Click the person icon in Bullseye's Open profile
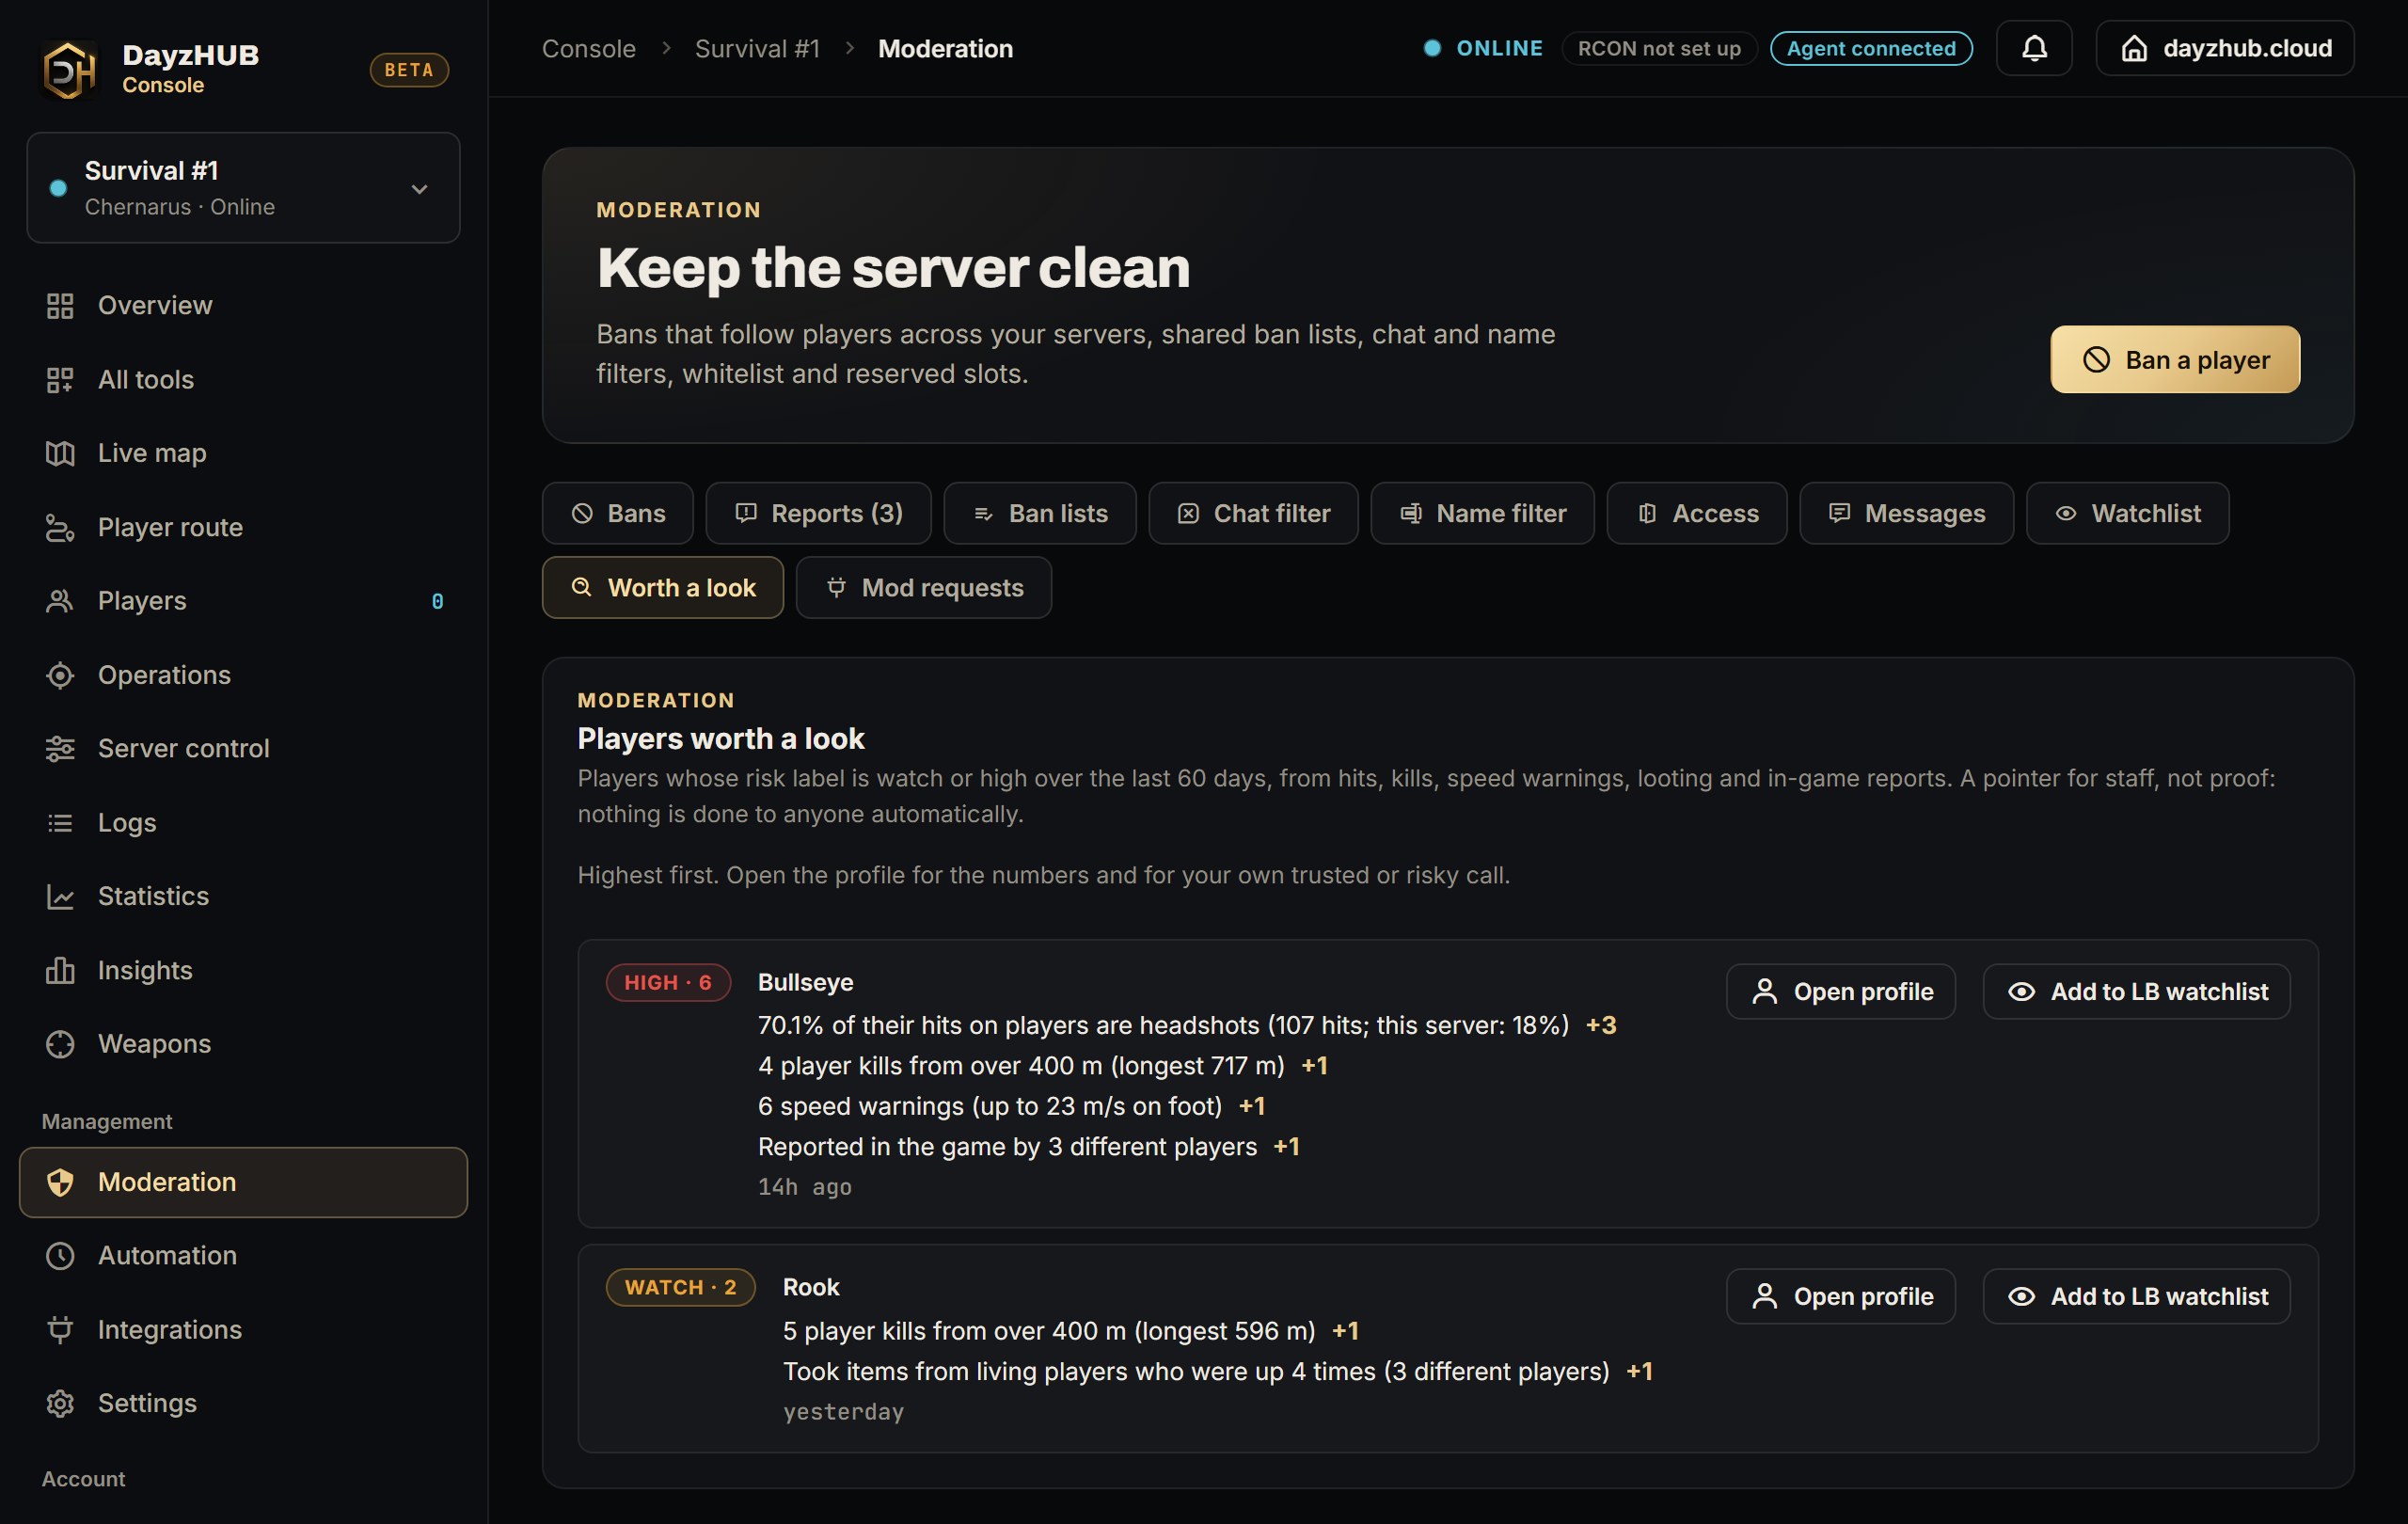 point(1765,991)
